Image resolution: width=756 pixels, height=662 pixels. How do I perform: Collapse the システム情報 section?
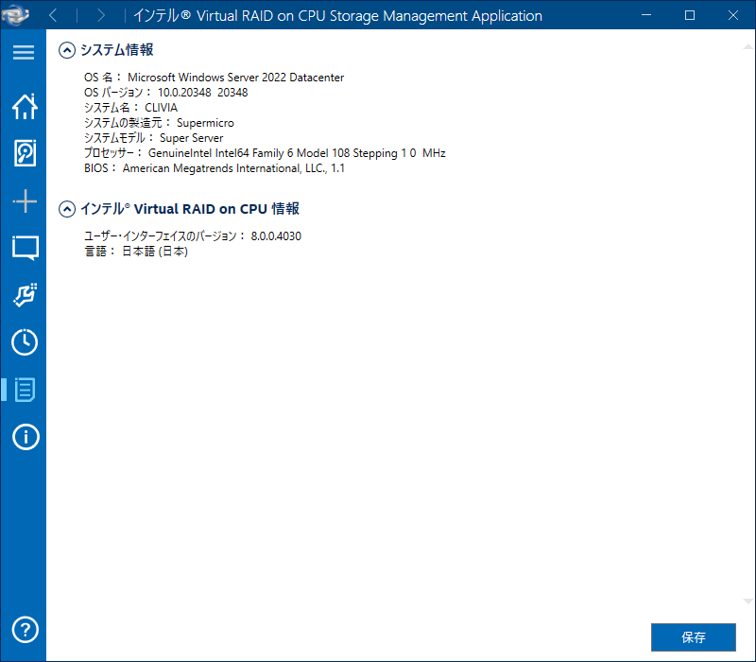coord(67,50)
